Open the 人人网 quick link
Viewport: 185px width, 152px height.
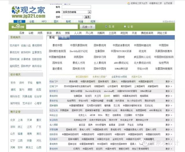click(x=78, y=33)
